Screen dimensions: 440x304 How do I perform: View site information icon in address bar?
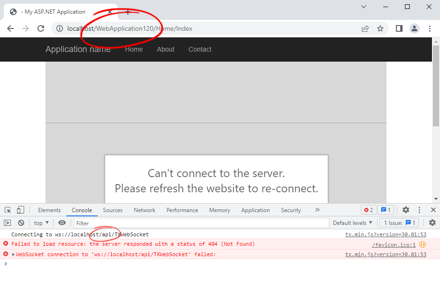60,28
